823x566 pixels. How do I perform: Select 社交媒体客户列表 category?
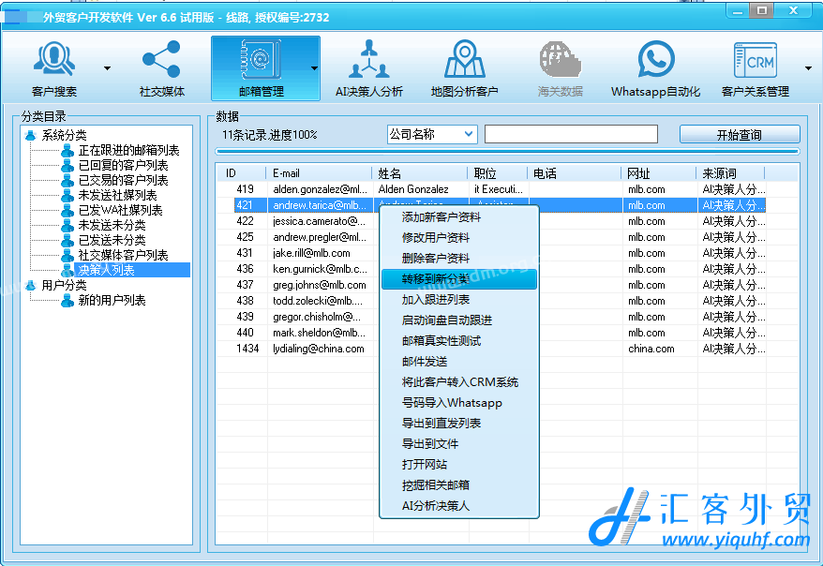[x=123, y=256]
